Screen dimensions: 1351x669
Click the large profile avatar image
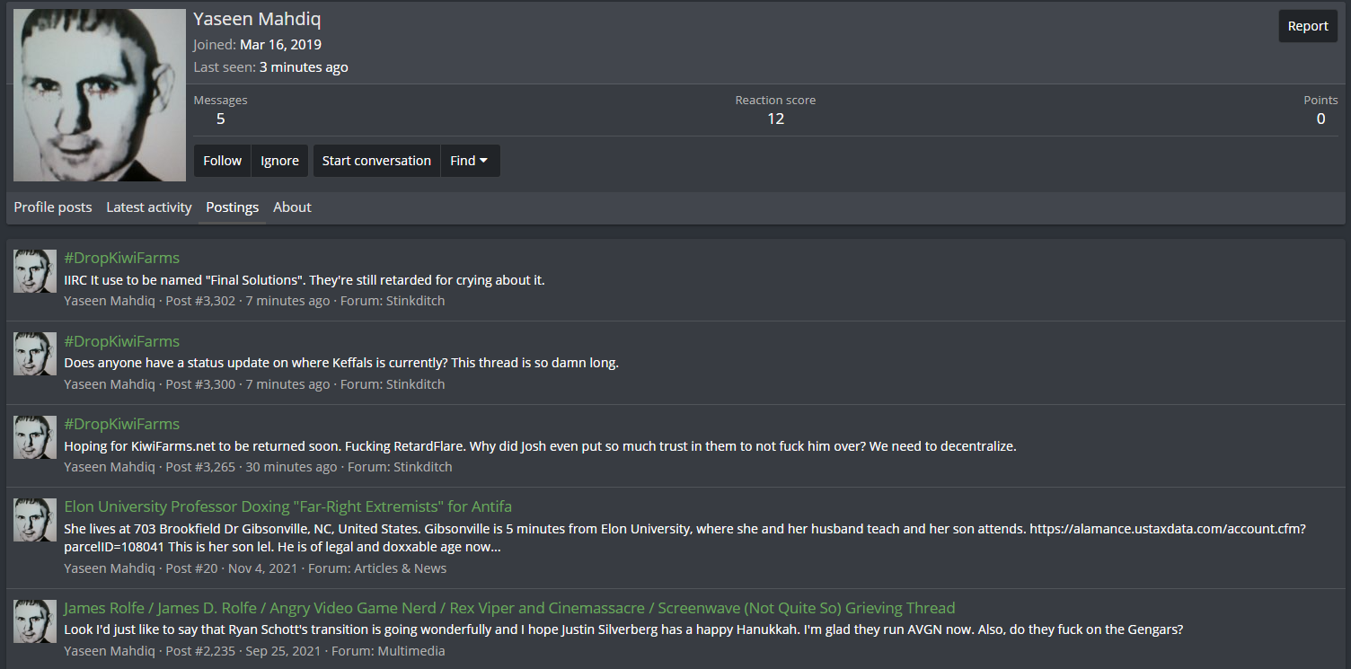(x=100, y=95)
